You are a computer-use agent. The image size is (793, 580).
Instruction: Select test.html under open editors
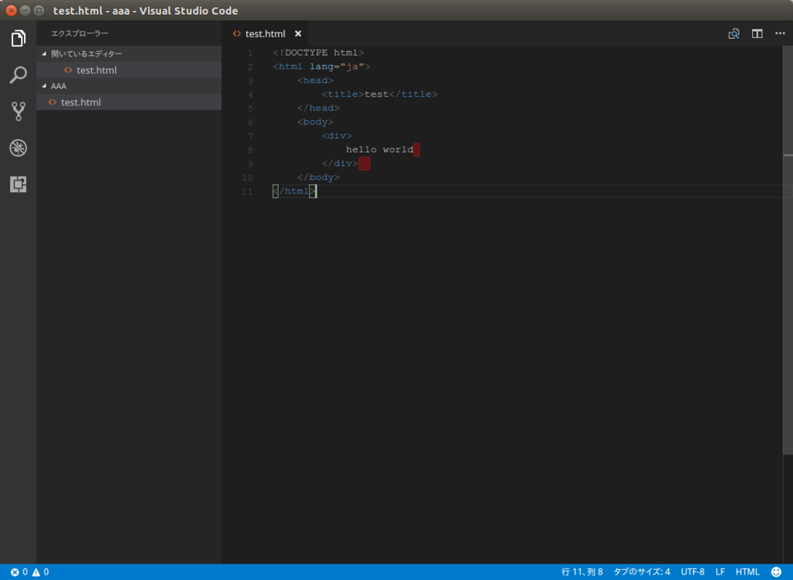(x=129, y=70)
